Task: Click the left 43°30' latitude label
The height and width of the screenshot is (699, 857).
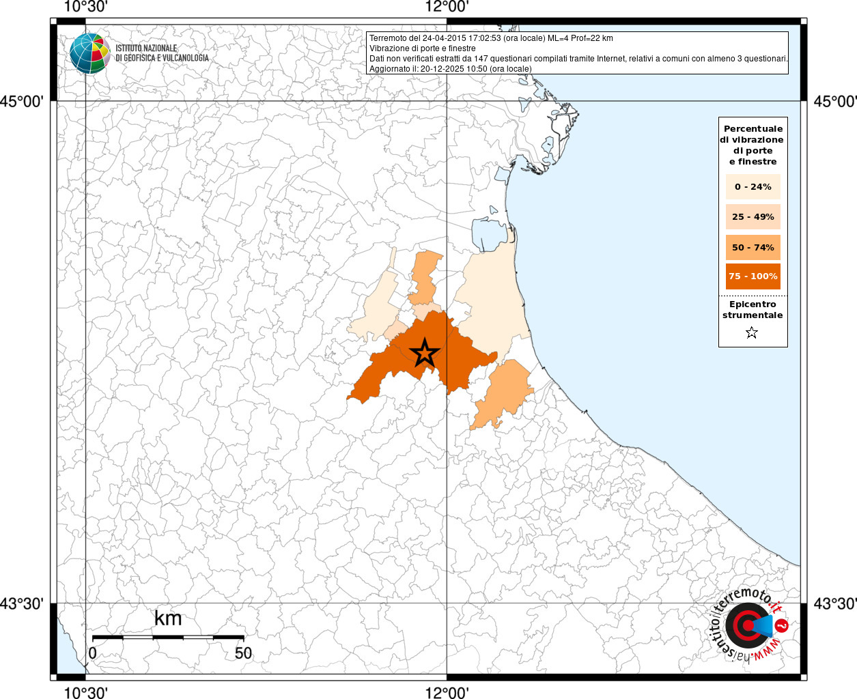Action: [x=22, y=603]
